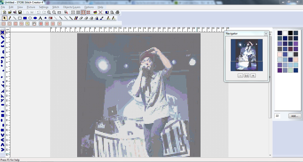Screen dimensions: 303x162
Task: Click the Open folder icon
Action: tap(10, 12)
